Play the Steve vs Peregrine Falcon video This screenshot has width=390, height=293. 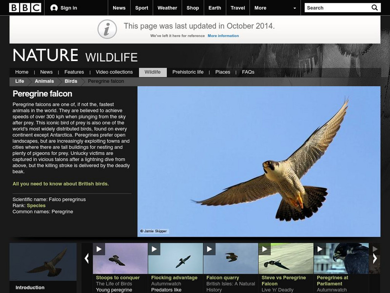(x=265, y=249)
